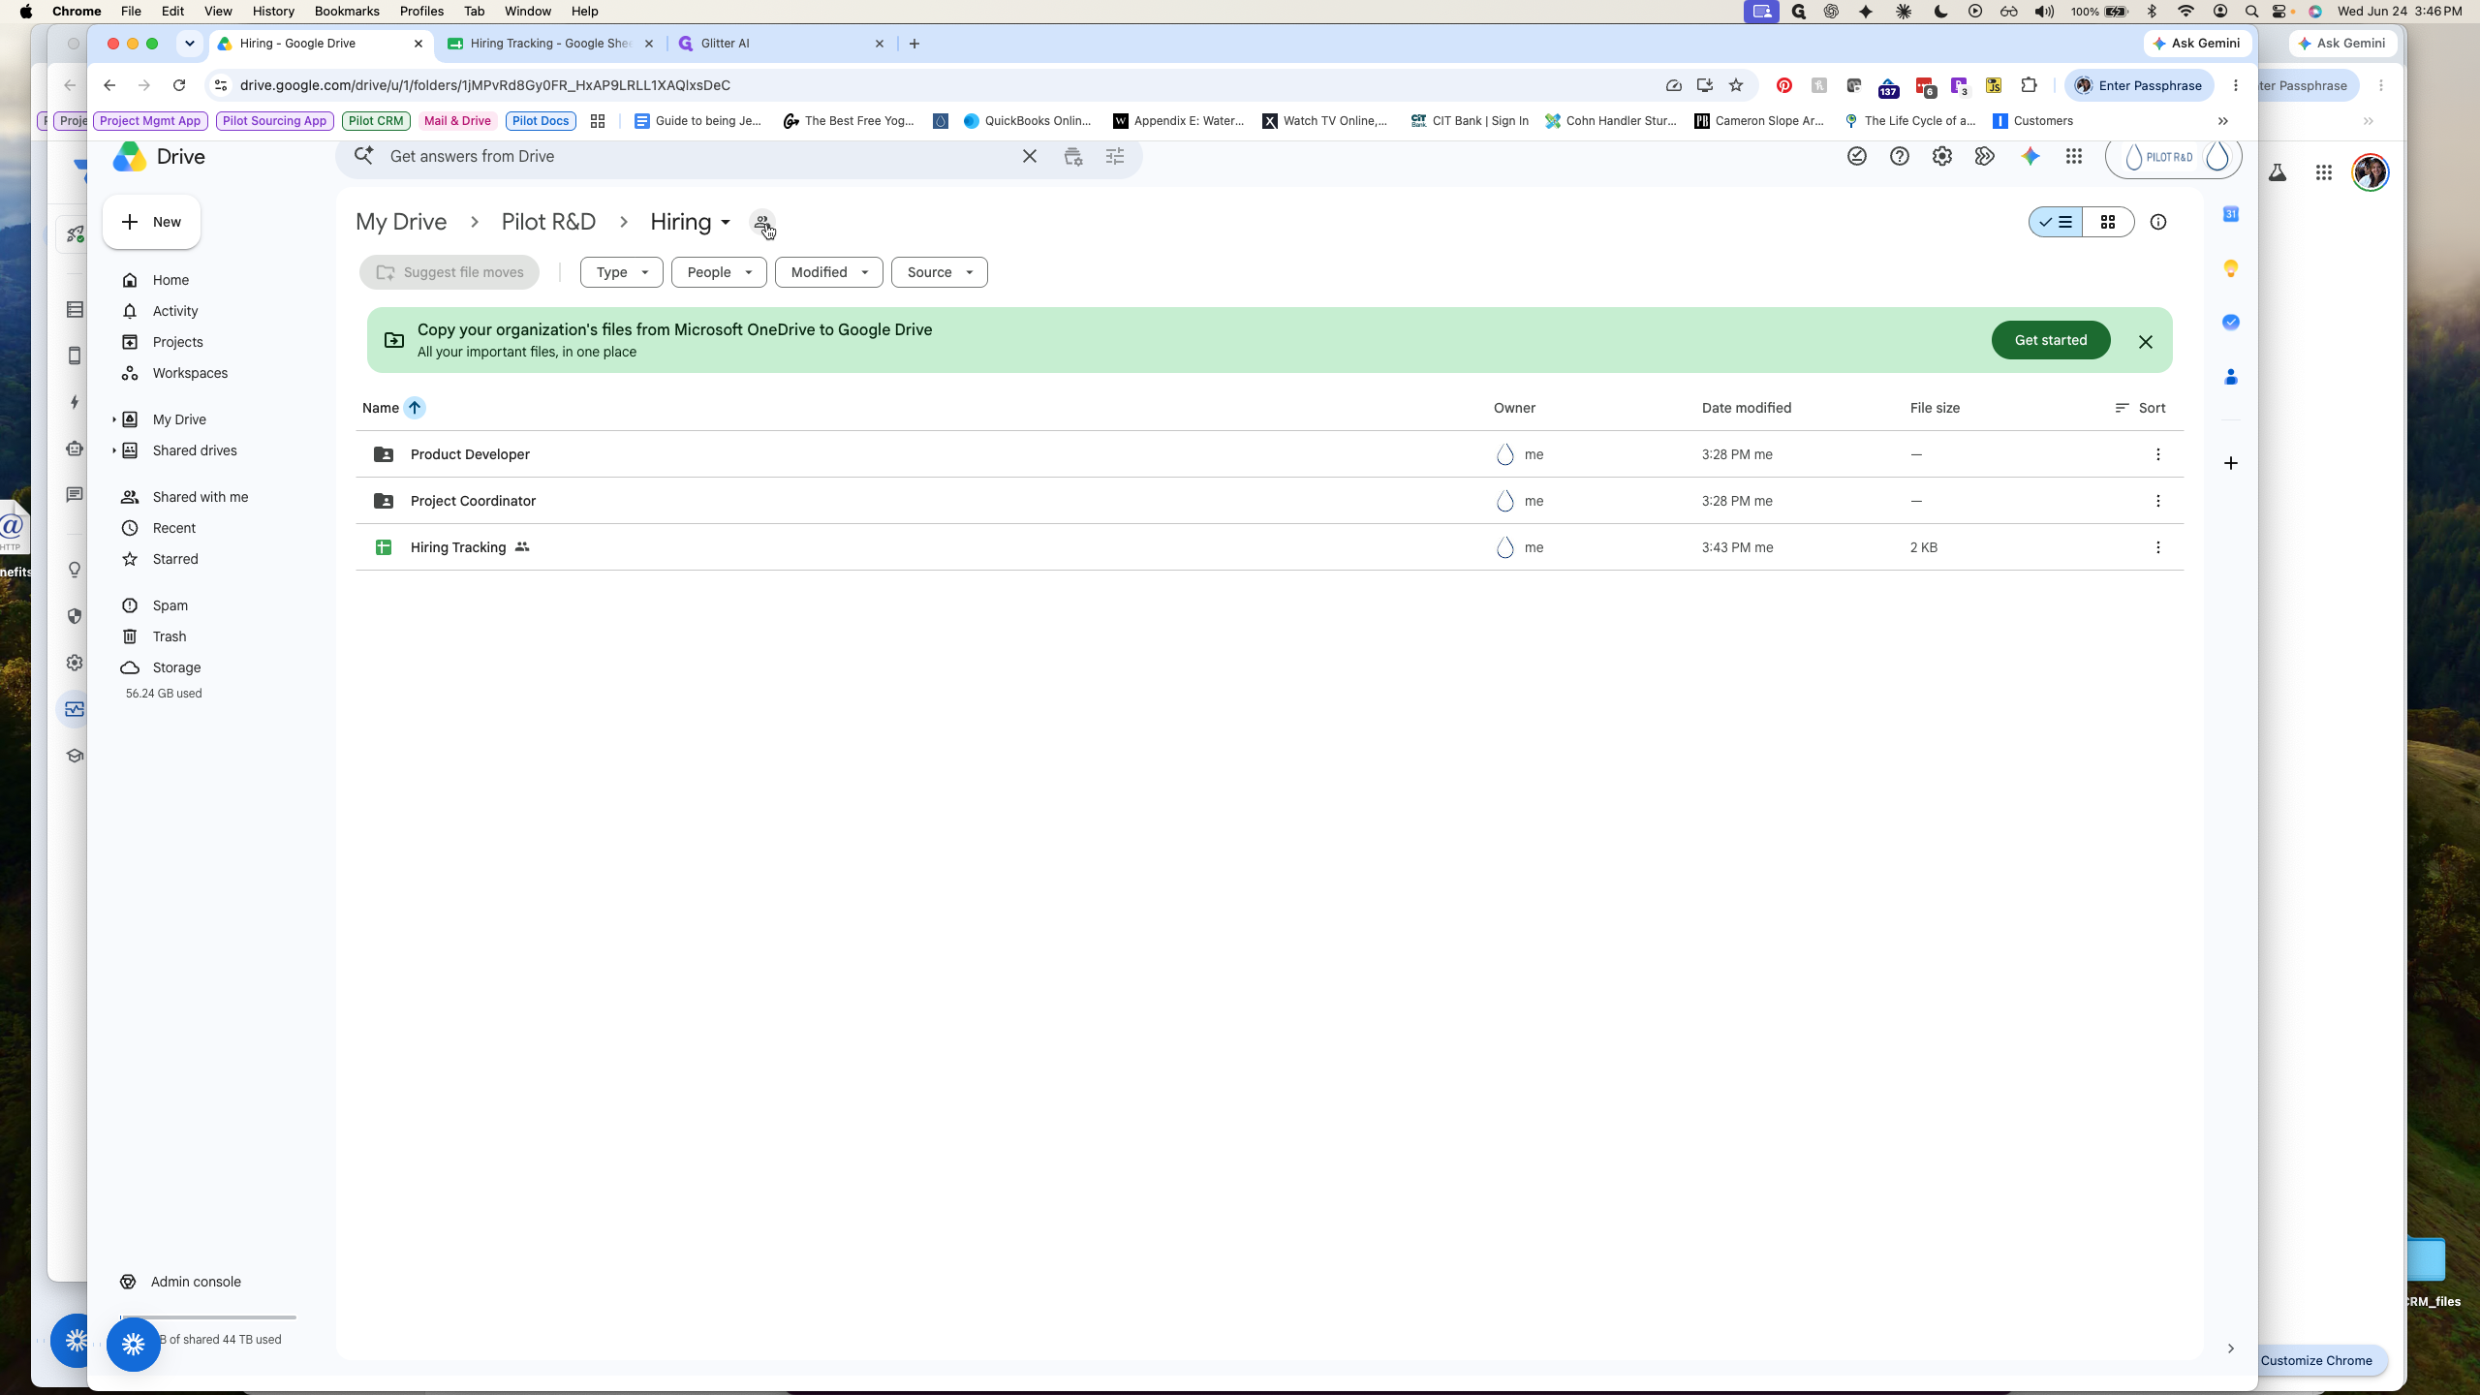Open the Type filter dropdown
2480x1395 pixels.
click(621, 272)
